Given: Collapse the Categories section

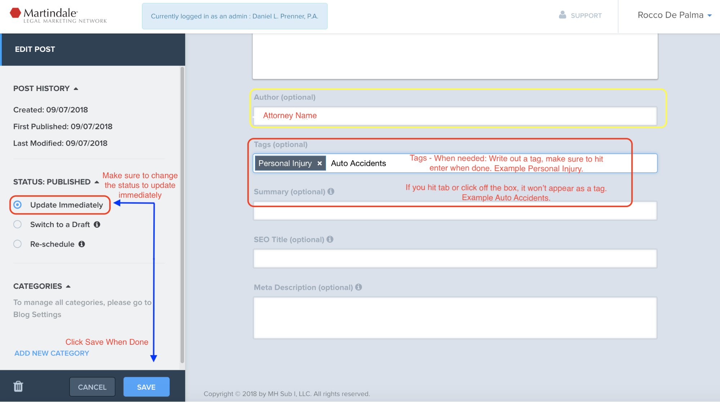Looking at the screenshot, I should tap(68, 286).
